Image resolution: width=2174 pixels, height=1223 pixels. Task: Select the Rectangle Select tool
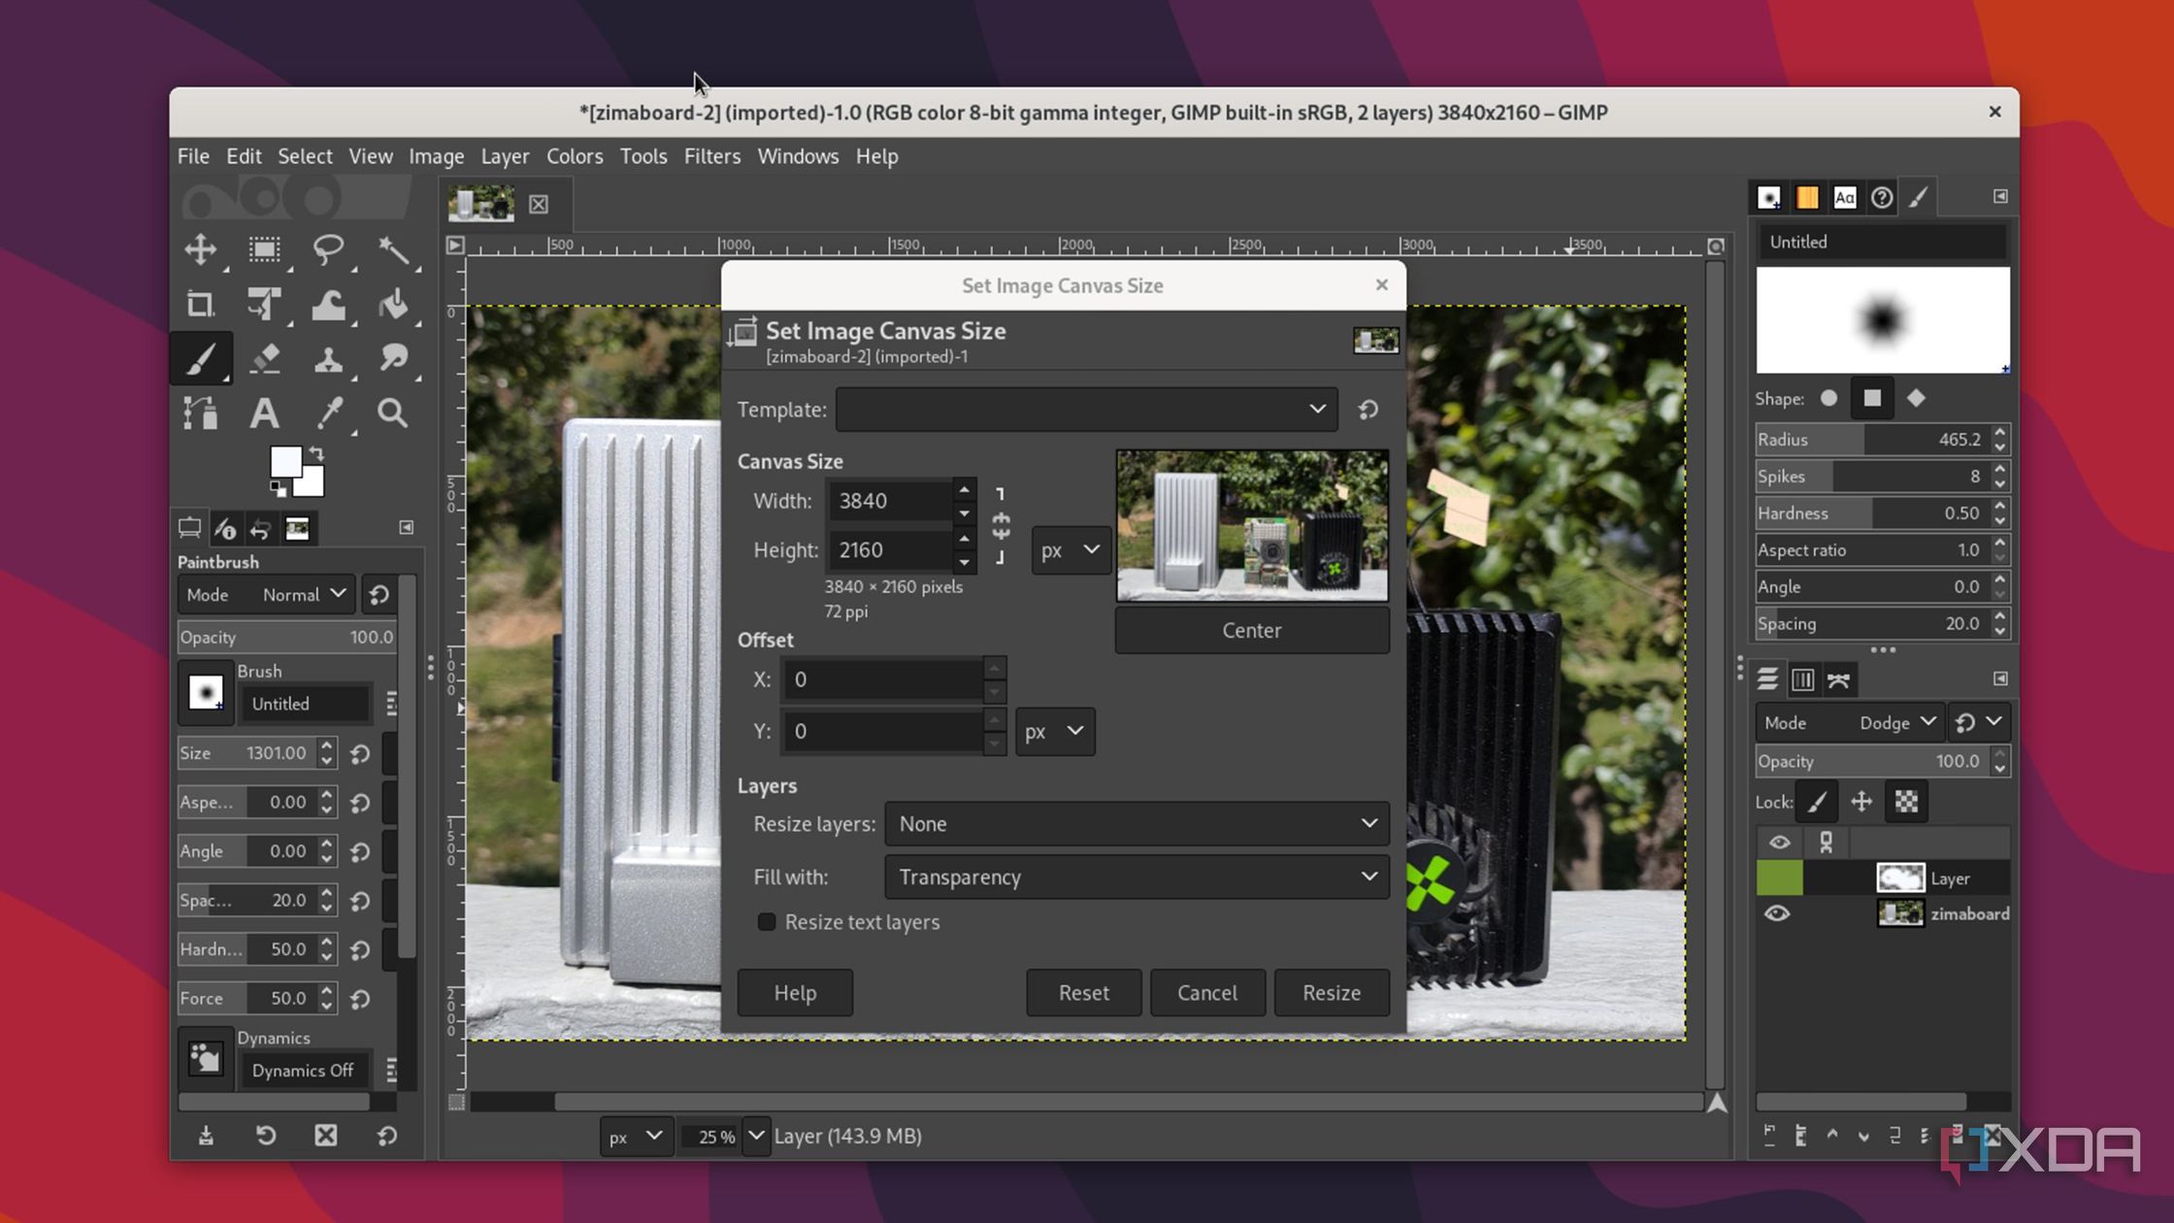point(264,249)
